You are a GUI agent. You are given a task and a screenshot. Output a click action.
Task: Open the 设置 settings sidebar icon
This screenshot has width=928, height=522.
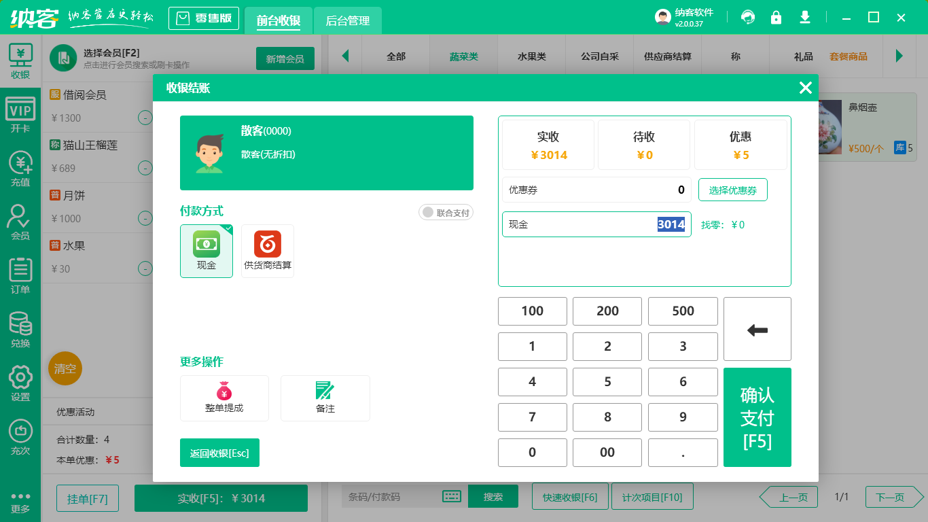[20, 383]
